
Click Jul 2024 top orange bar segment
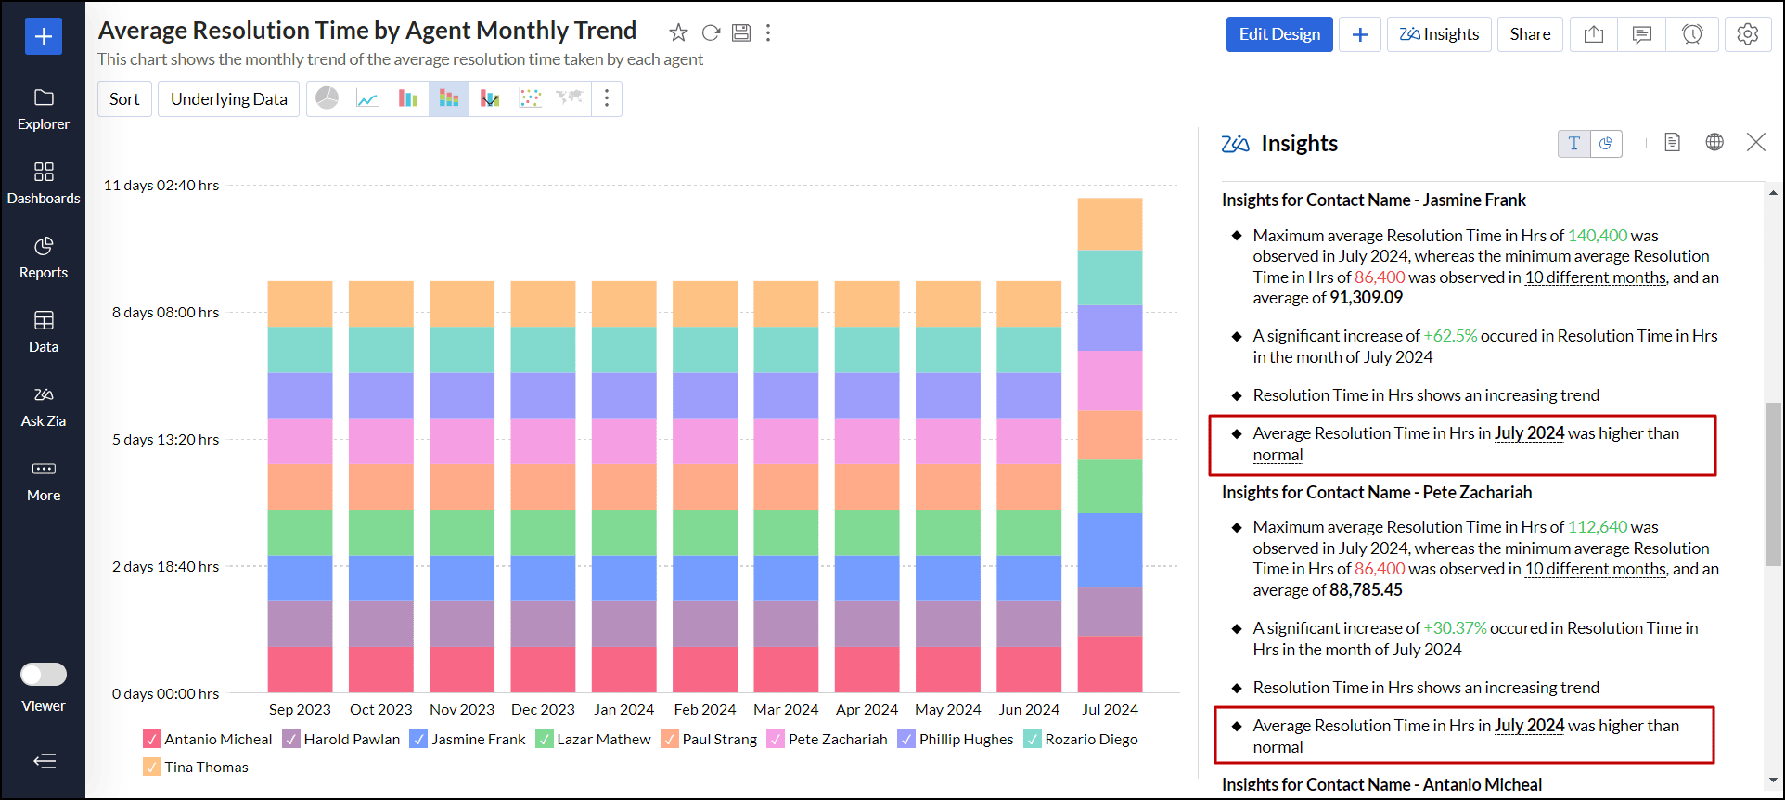[1110, 224]
